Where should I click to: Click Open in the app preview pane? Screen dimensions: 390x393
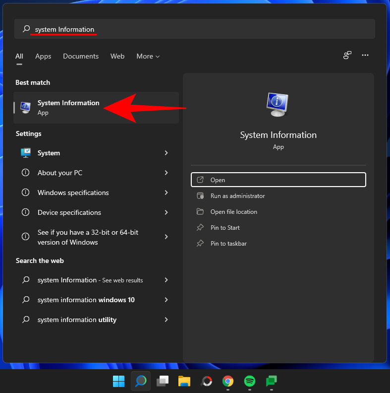point(278,180)
